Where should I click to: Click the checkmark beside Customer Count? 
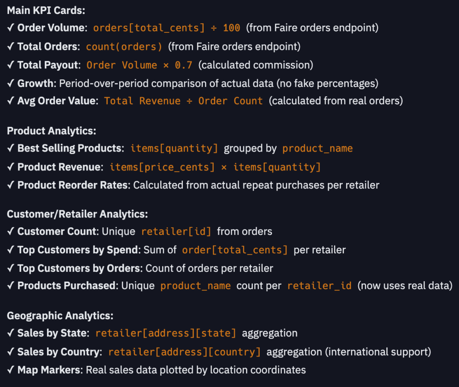(x=11, y=231)
